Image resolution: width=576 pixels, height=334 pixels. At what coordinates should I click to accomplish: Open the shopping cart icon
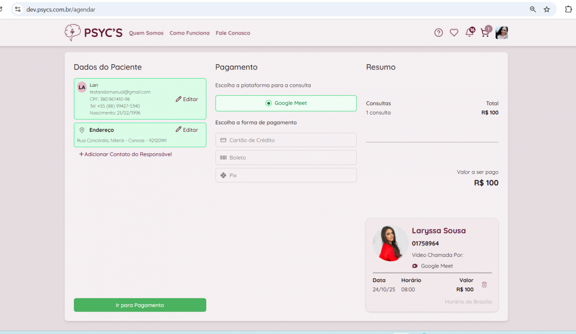485,33
